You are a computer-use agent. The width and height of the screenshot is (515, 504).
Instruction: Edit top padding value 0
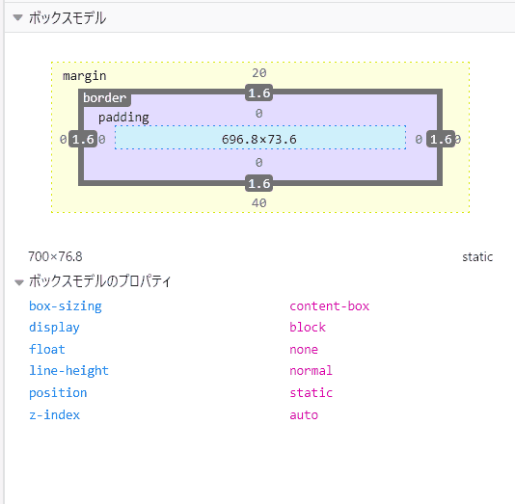[x=259, y=114]
